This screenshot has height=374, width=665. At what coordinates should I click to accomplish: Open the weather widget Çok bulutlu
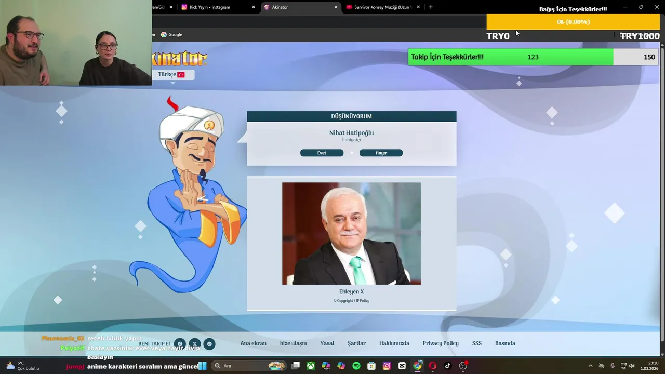[22, 366]
